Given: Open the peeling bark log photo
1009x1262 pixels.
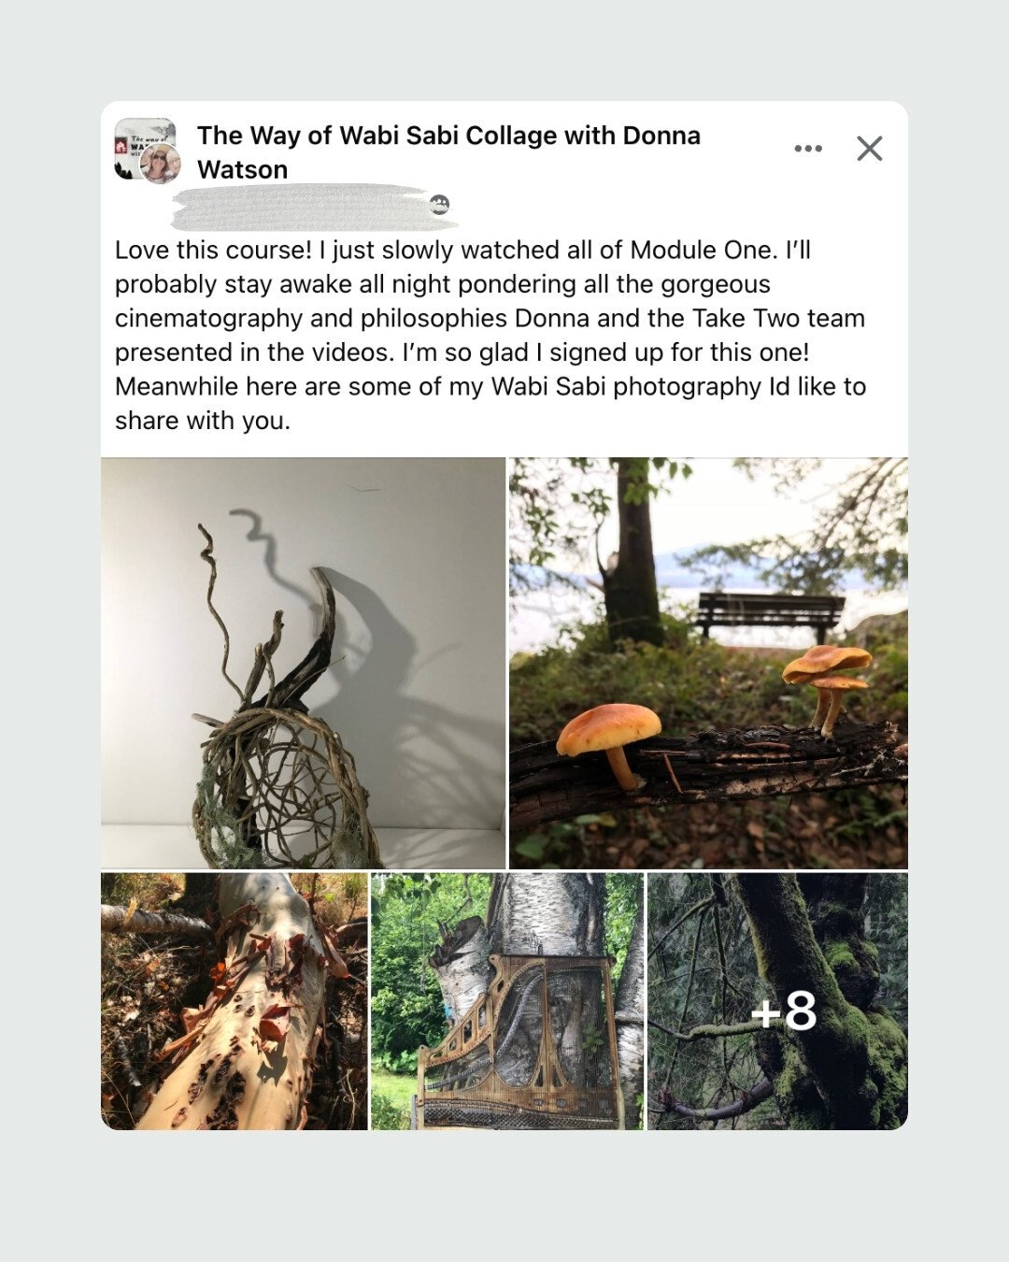Looking at the screenshot, I should (x=234, y=1001).
